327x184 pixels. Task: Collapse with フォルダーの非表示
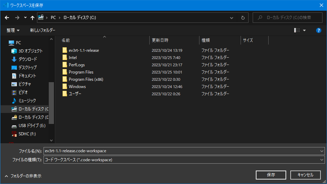[23, 176]
